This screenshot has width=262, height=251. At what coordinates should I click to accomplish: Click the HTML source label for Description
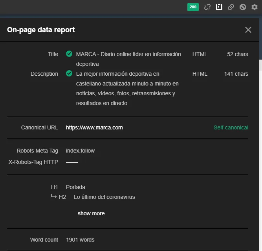tap(200, 74)
